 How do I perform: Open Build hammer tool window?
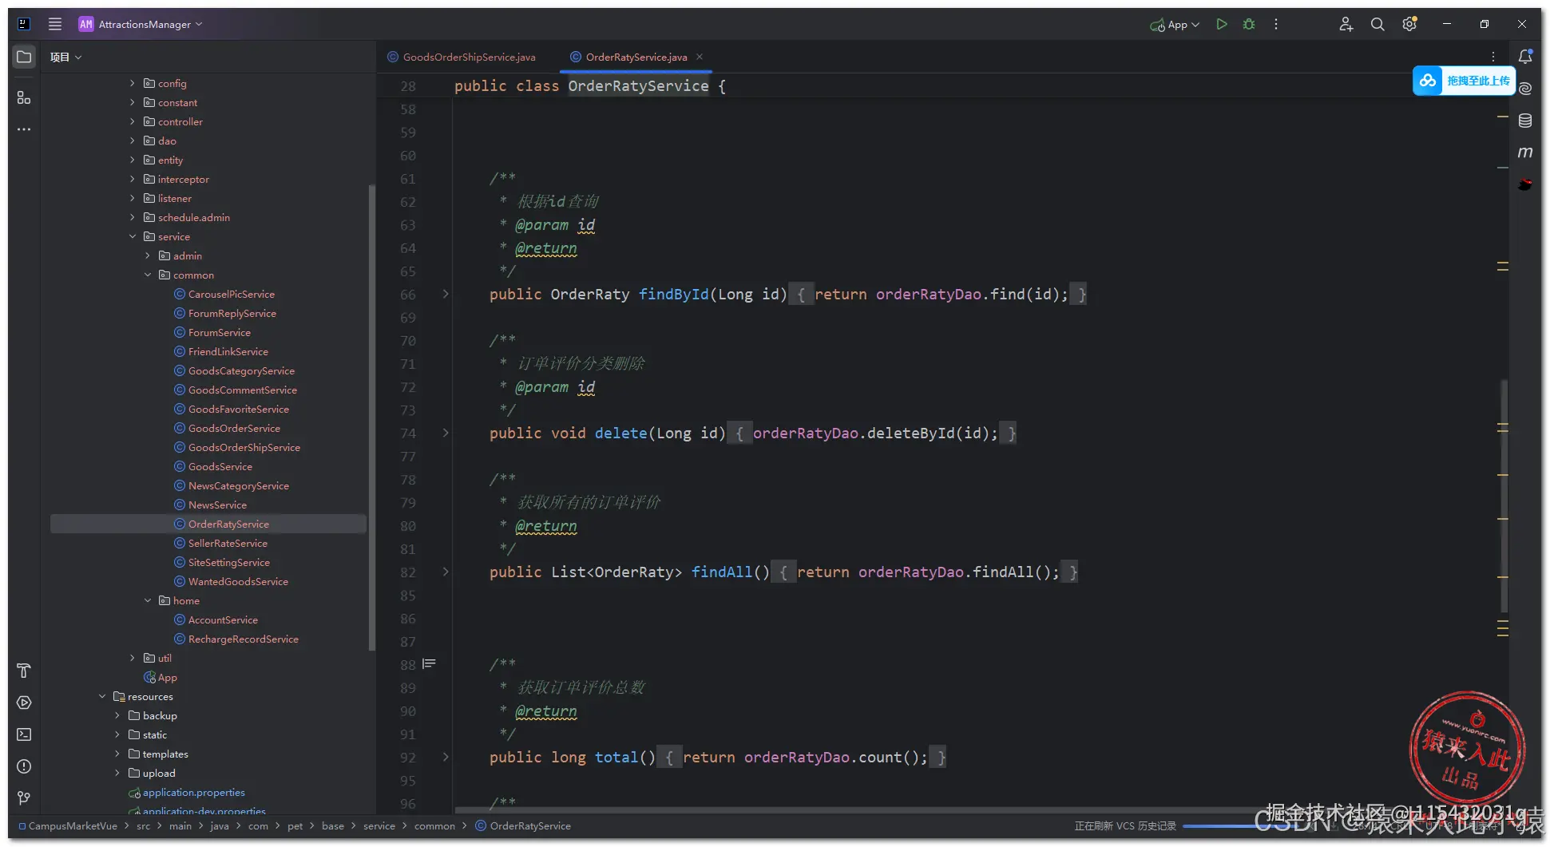pyautogui.click(x=24, y=671)
